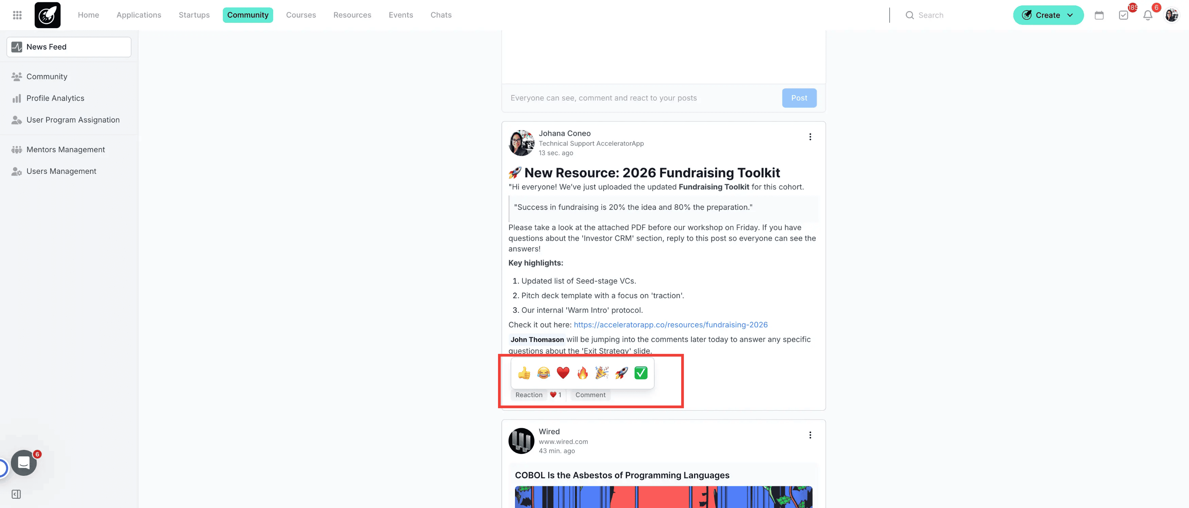Image resolution: width=1189 pixels, height=508 pixels.
Task: Toggle the heart reaction count
Action: pos(555,395)
